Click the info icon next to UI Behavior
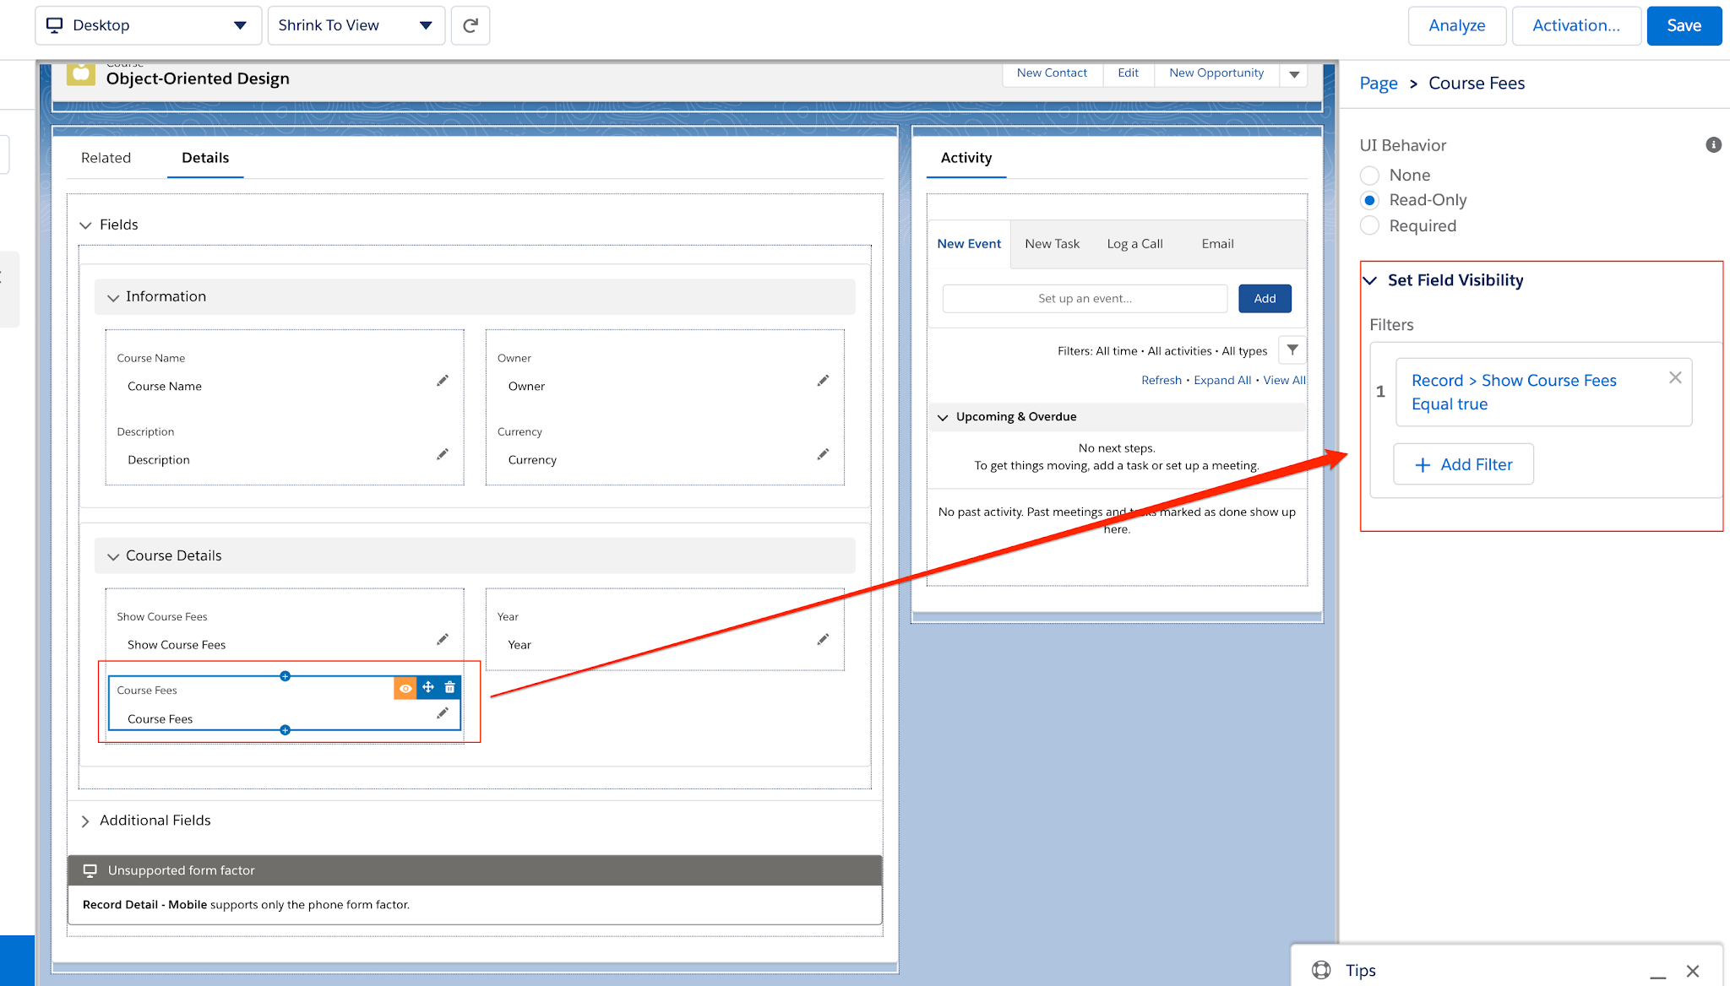The height and width of the screenshot is (986, 1730). (x=1713, y=144)
